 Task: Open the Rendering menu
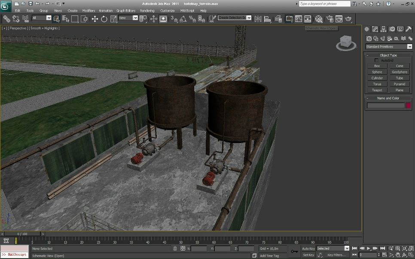coord(147,11)
